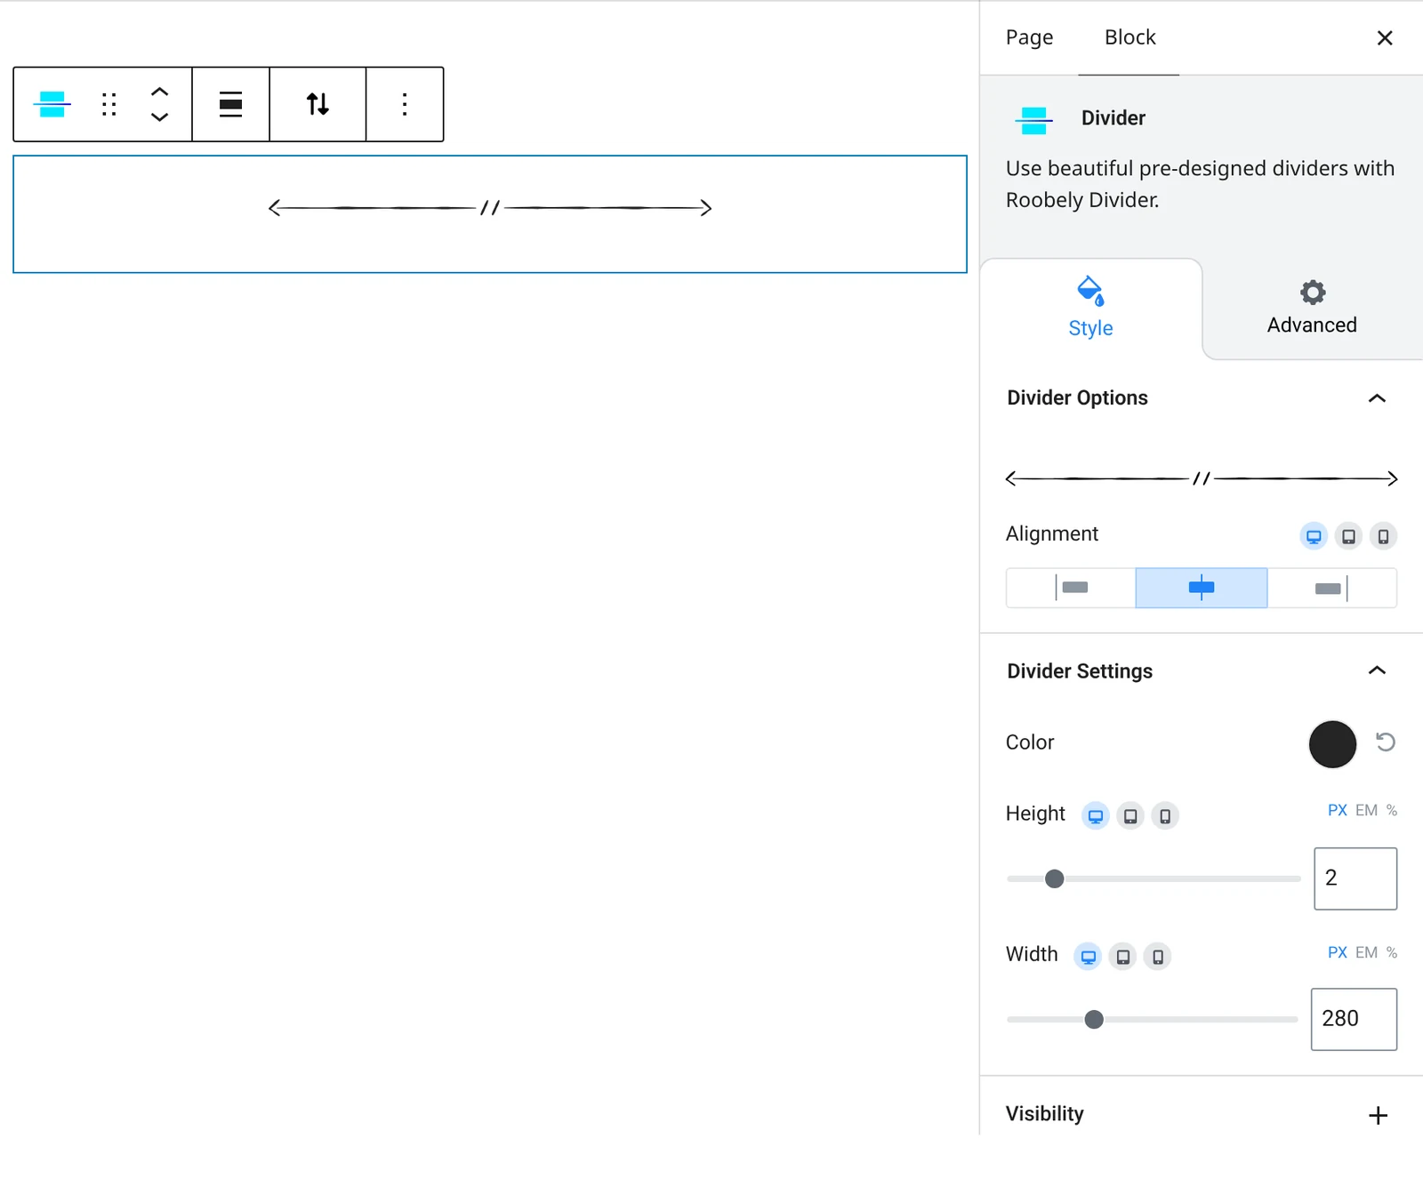The height and width of the screenshot is (1187, 1423).
Task: Collapse the Divider Settings section
Action: [1377, 670]
